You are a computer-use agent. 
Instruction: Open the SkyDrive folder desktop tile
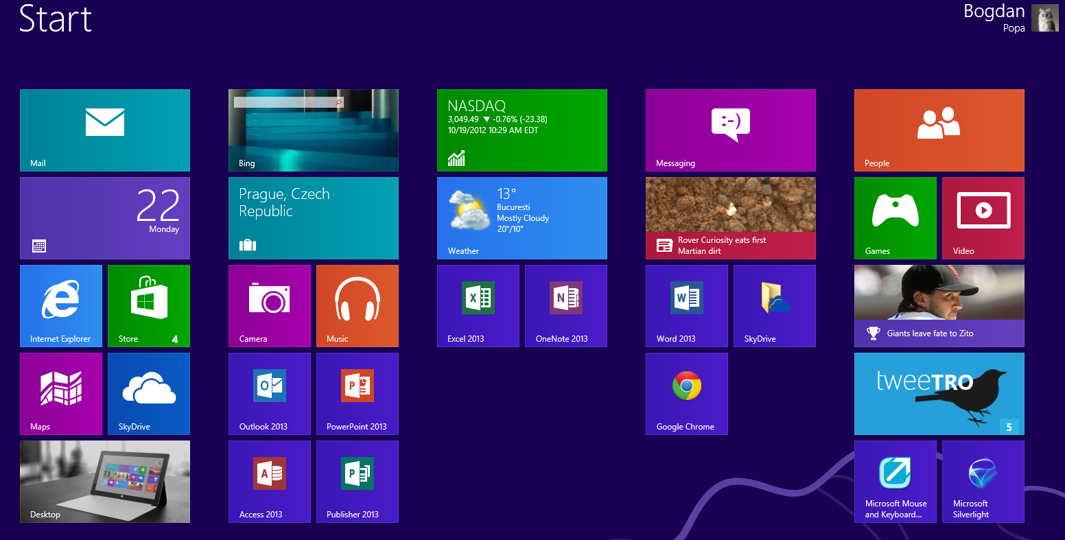[775, 306]
